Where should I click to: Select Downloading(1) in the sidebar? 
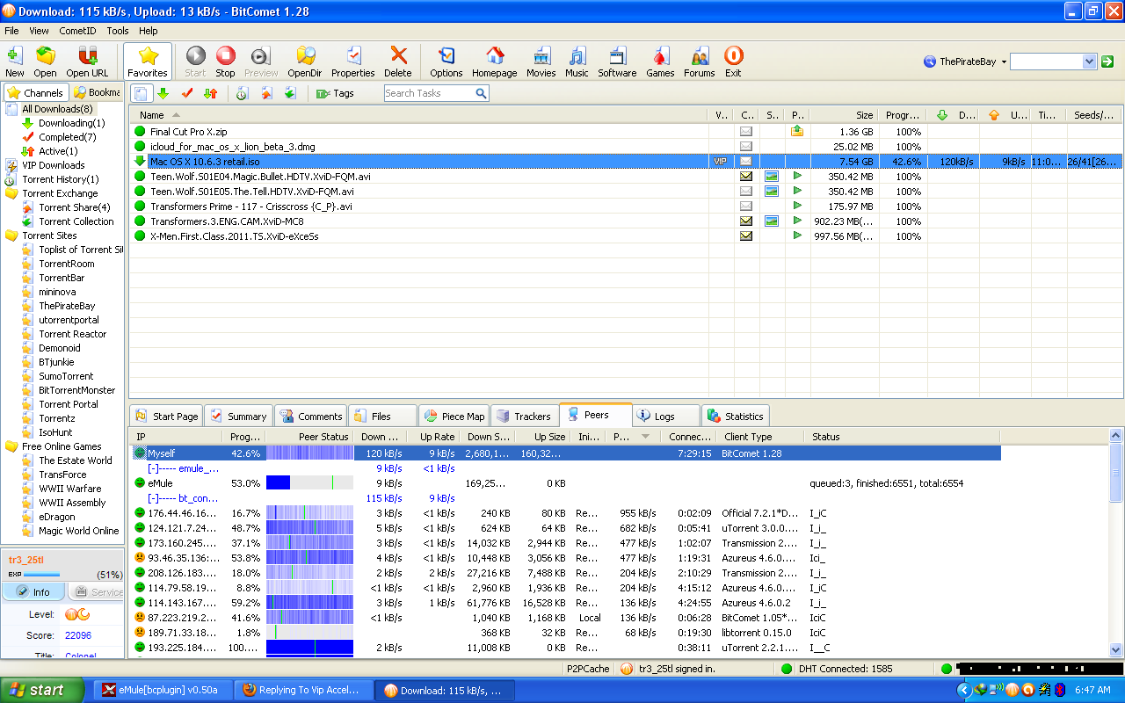[71, 123]
